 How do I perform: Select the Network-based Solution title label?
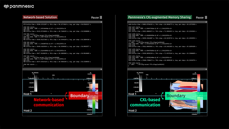coord(40,17)
